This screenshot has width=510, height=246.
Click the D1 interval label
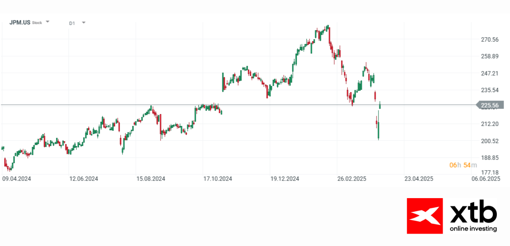point(72,23)
